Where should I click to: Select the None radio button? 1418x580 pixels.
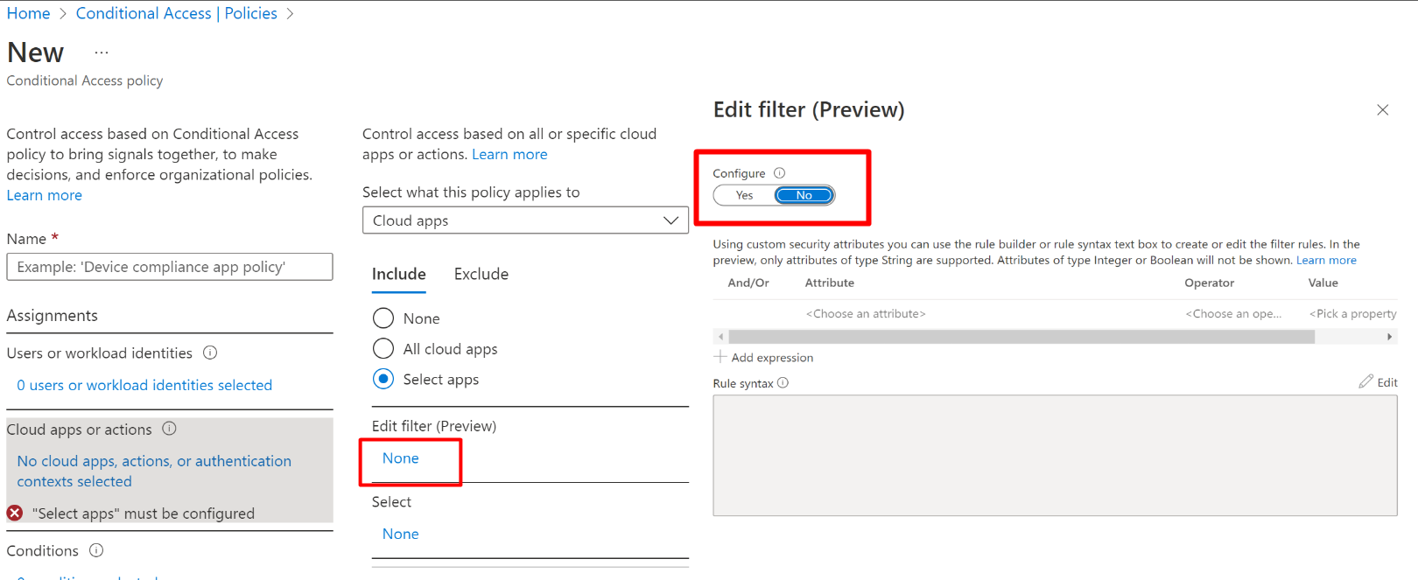click(383, 318)
